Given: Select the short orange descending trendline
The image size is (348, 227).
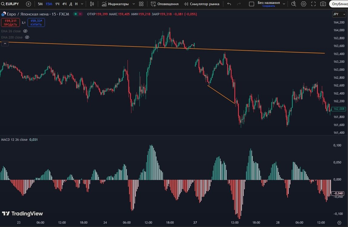Looking at the screenshot, I should pyautogui.click(x=221, y=94).
